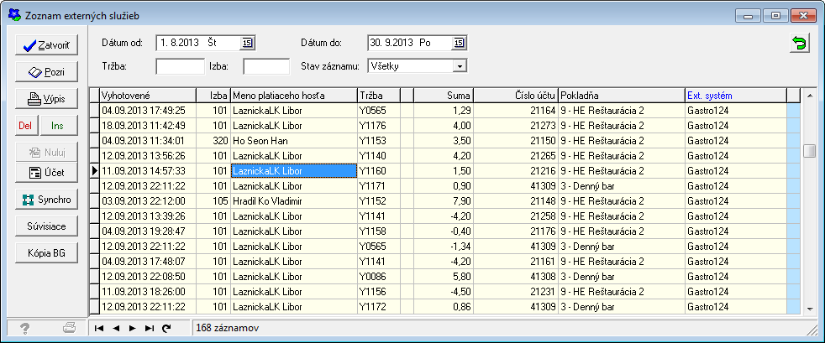Click the Zatvoriť button with checkmark
The height and width of the screenshot is (343, 825).
point(46,45)
